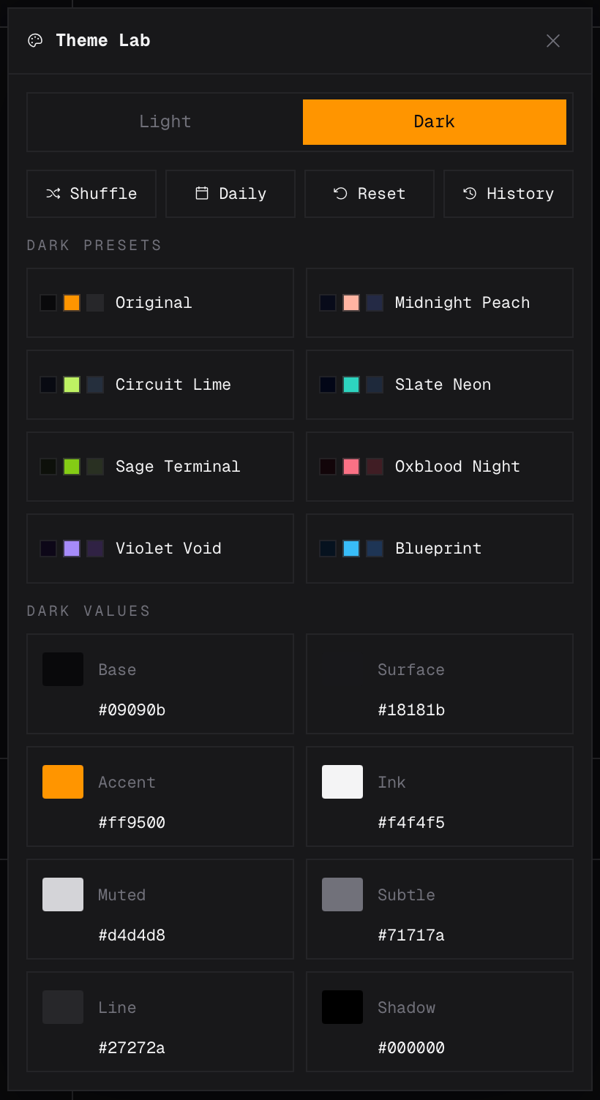Click the teal swatch in Slate Neon
The height and width of the screenshot is (1100, 600).
(x=351, y=385)
